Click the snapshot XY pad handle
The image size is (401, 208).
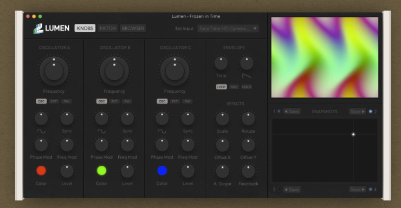coord(353,134)
